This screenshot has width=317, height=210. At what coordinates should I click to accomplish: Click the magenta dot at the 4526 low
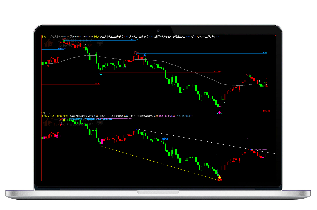pyautogui.click(x=219, y=106)
